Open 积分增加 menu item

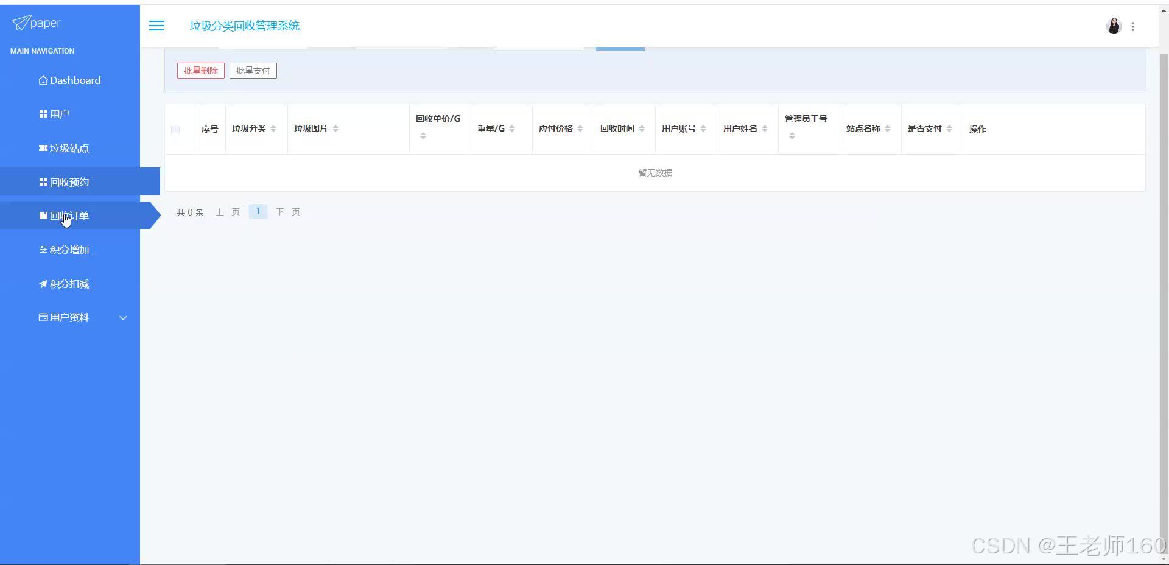70,250
